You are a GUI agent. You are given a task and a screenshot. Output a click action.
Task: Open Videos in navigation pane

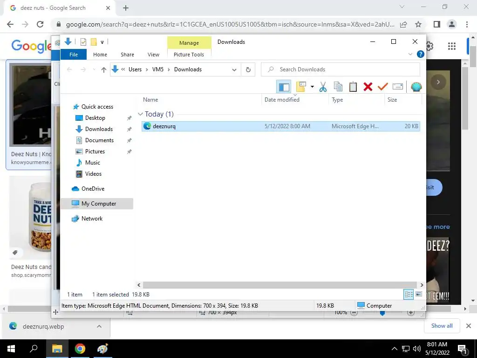click(x=93, y=174)
